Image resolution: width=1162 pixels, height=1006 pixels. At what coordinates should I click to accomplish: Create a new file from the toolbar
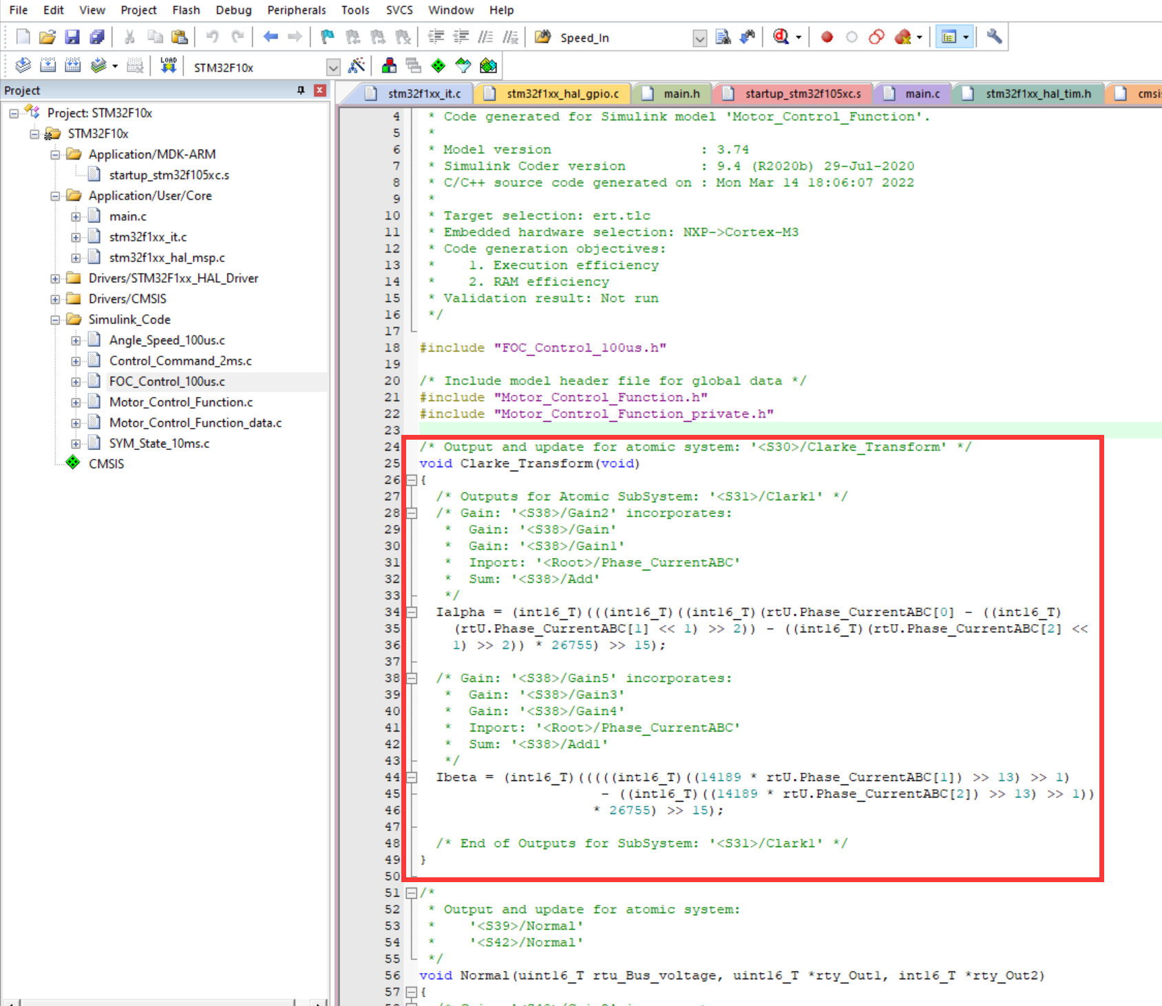tap(23, 37)
